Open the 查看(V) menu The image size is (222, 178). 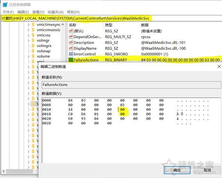pos(38,12)
